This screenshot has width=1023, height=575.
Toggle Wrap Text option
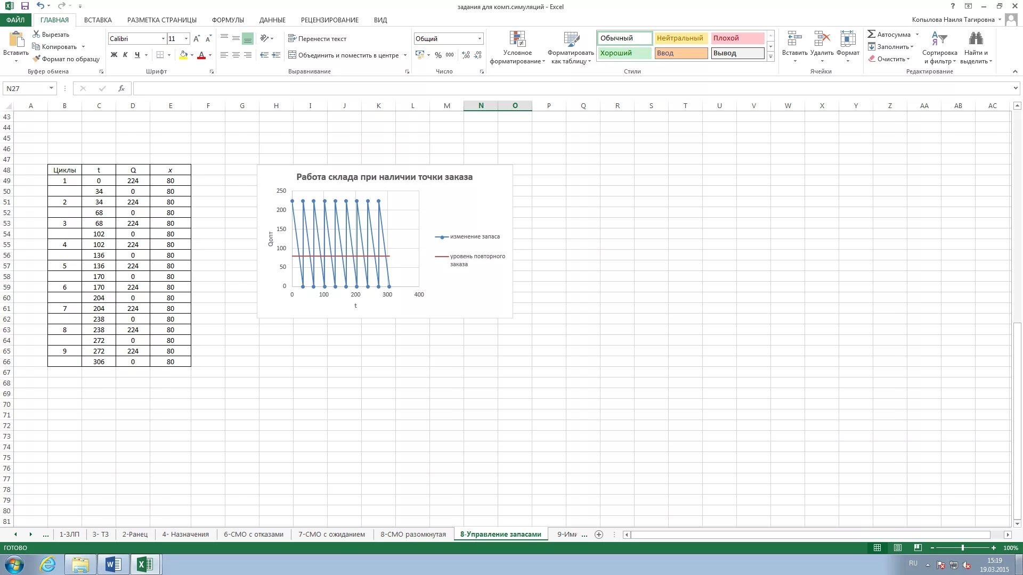[317, 39]
